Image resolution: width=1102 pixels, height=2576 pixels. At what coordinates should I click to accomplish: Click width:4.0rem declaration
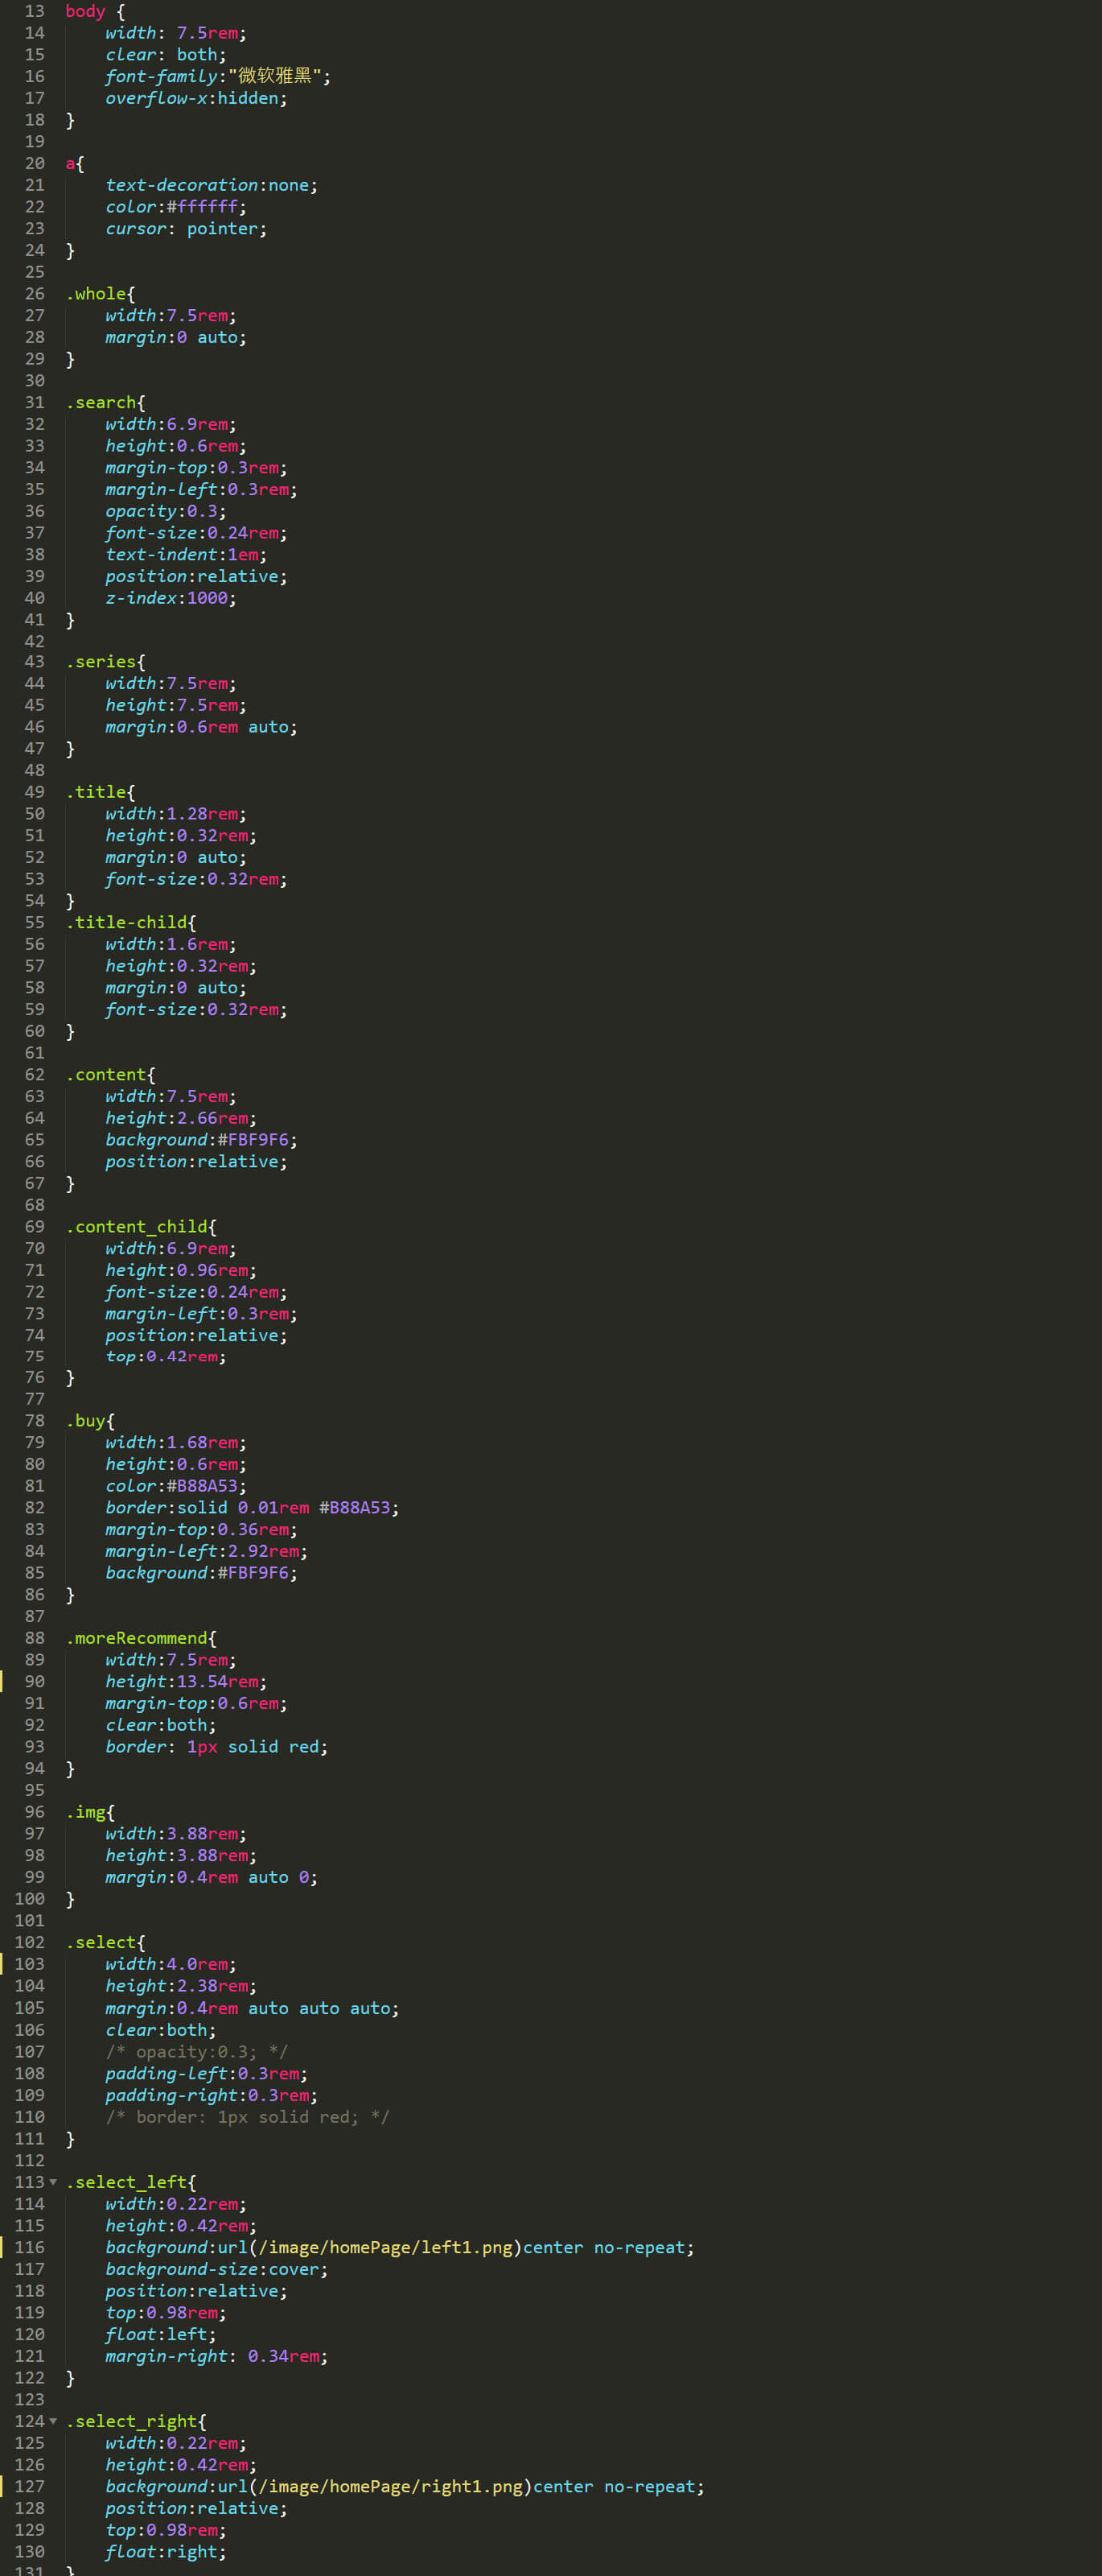point(171,1964)
